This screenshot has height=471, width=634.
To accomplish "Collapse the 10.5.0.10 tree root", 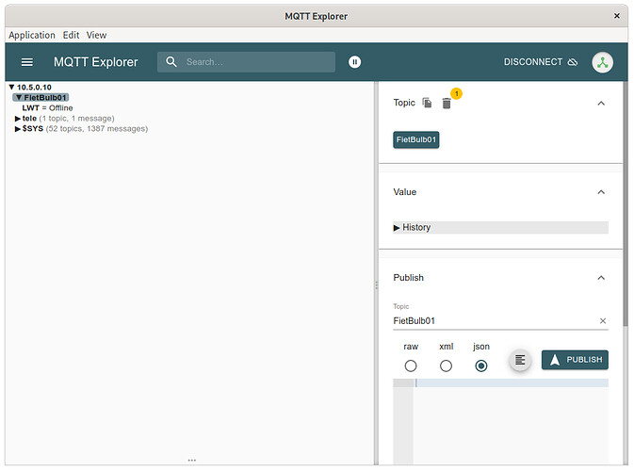I will pyautogui.click(x=11, y=87).
